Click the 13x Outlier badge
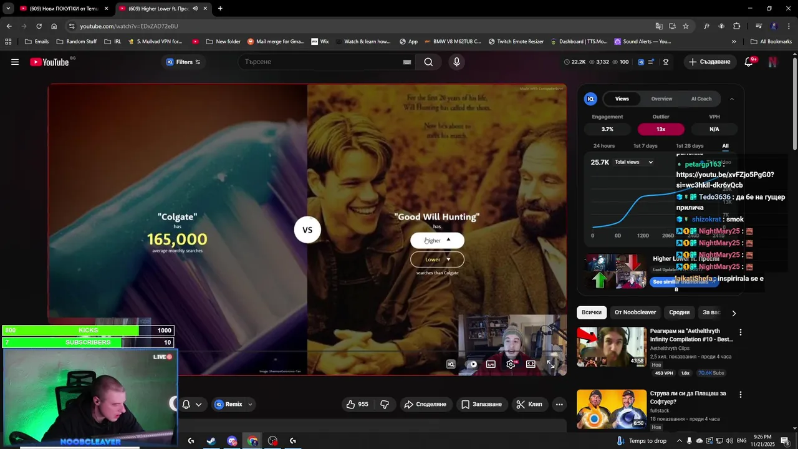Viewport: 798px width, 449px height. pyautogui.click(x=661, y=129)
